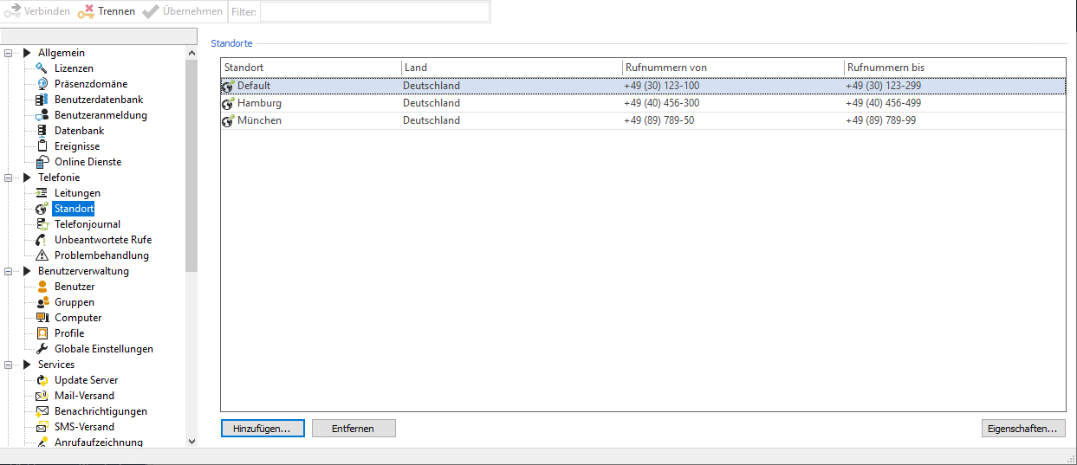Click the Telefonjournal icon
Screen dimensions: 1077x465
42,224
